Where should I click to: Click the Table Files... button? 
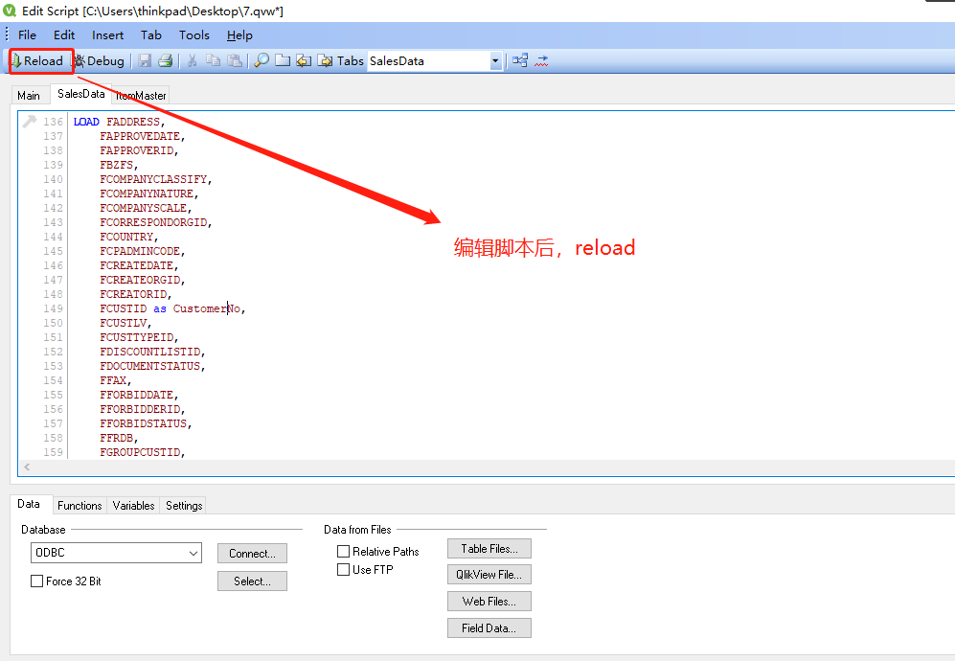click(489, 548)
